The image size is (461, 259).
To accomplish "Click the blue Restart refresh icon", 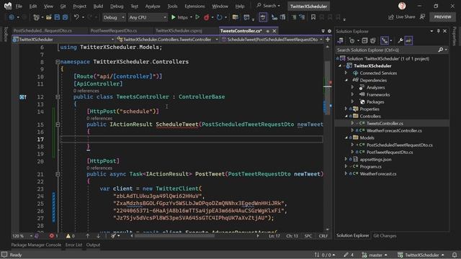I will 219,17.
